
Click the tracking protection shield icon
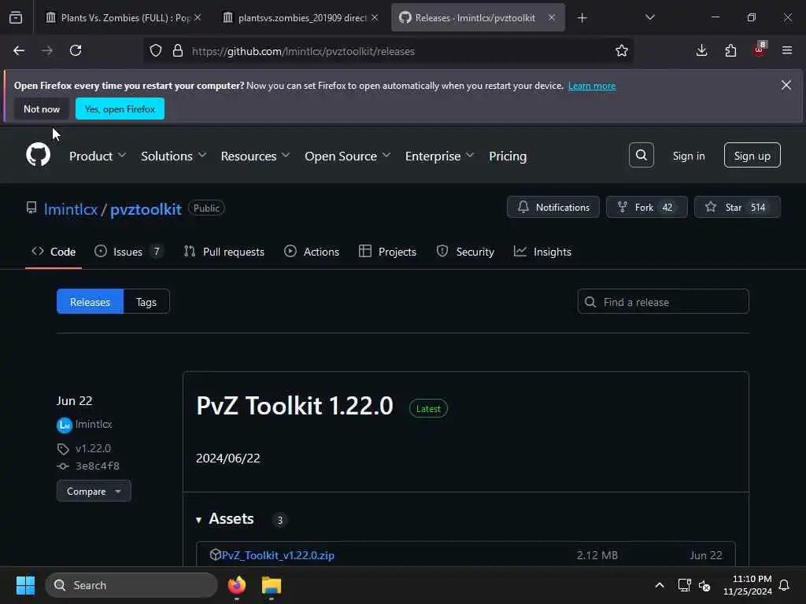(156, 51)
